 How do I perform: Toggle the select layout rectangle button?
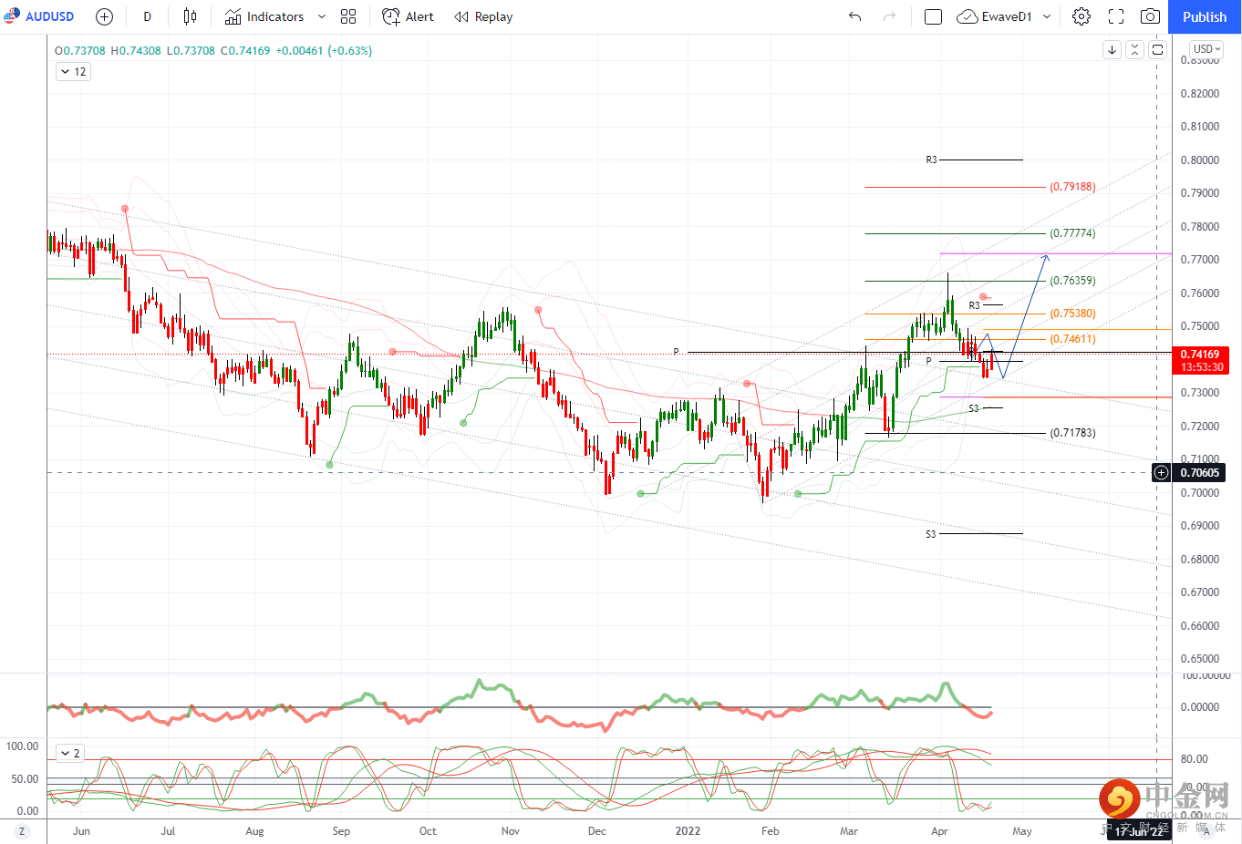[x=933, y=16]
